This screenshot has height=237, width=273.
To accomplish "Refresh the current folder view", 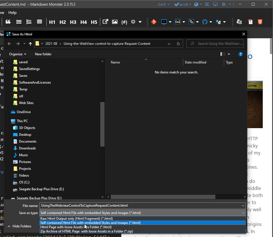I will (x=178, y=44).
